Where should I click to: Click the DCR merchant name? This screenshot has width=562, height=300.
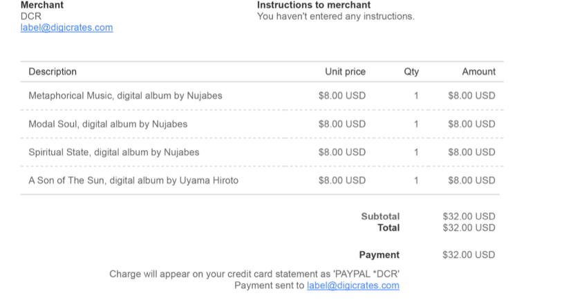[x=31, y=17]
